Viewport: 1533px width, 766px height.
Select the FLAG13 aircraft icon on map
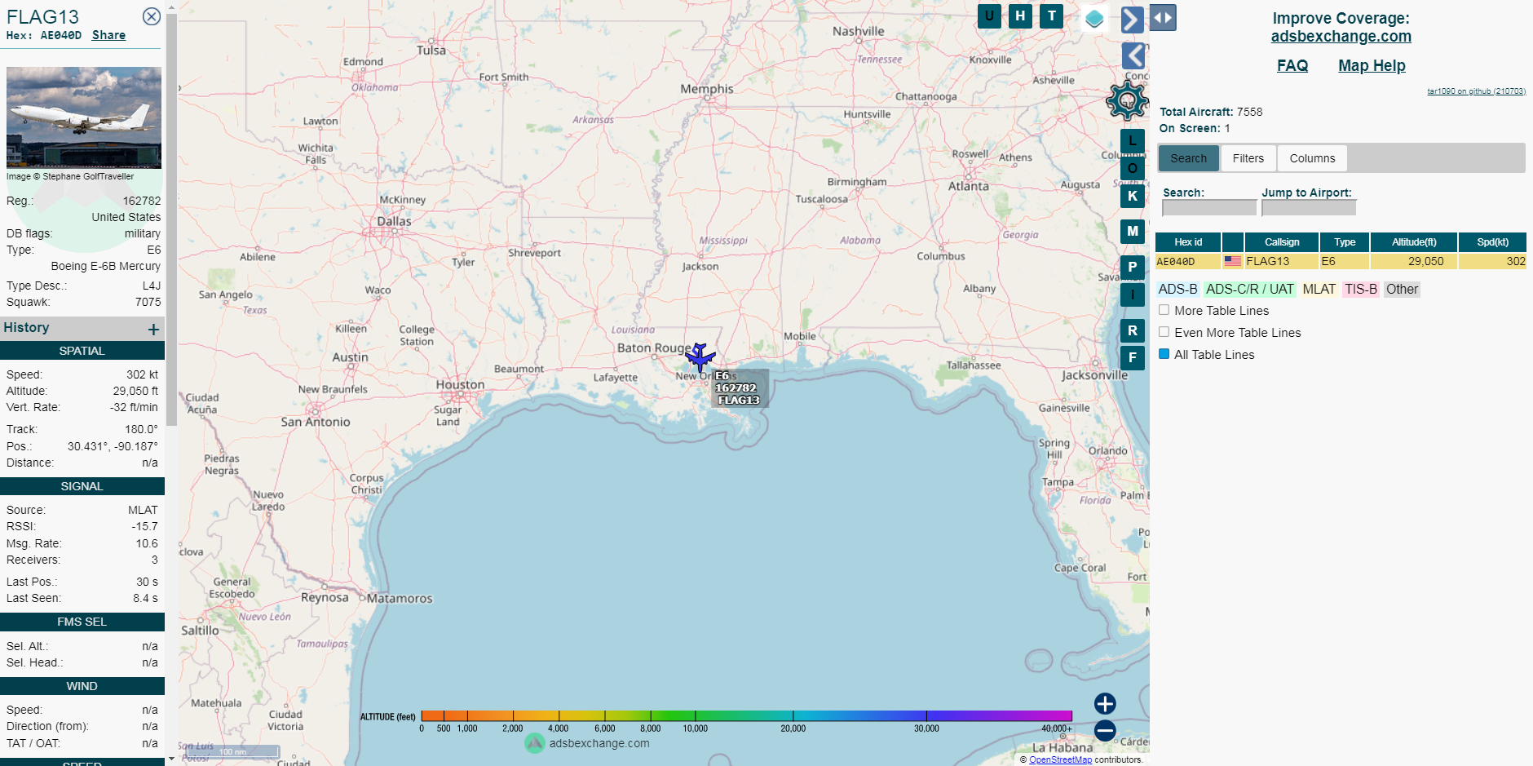[700, 357]
